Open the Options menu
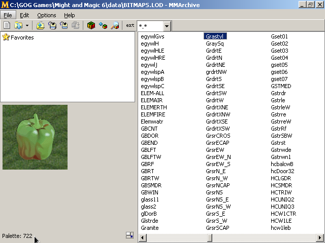 pos(46,15)
